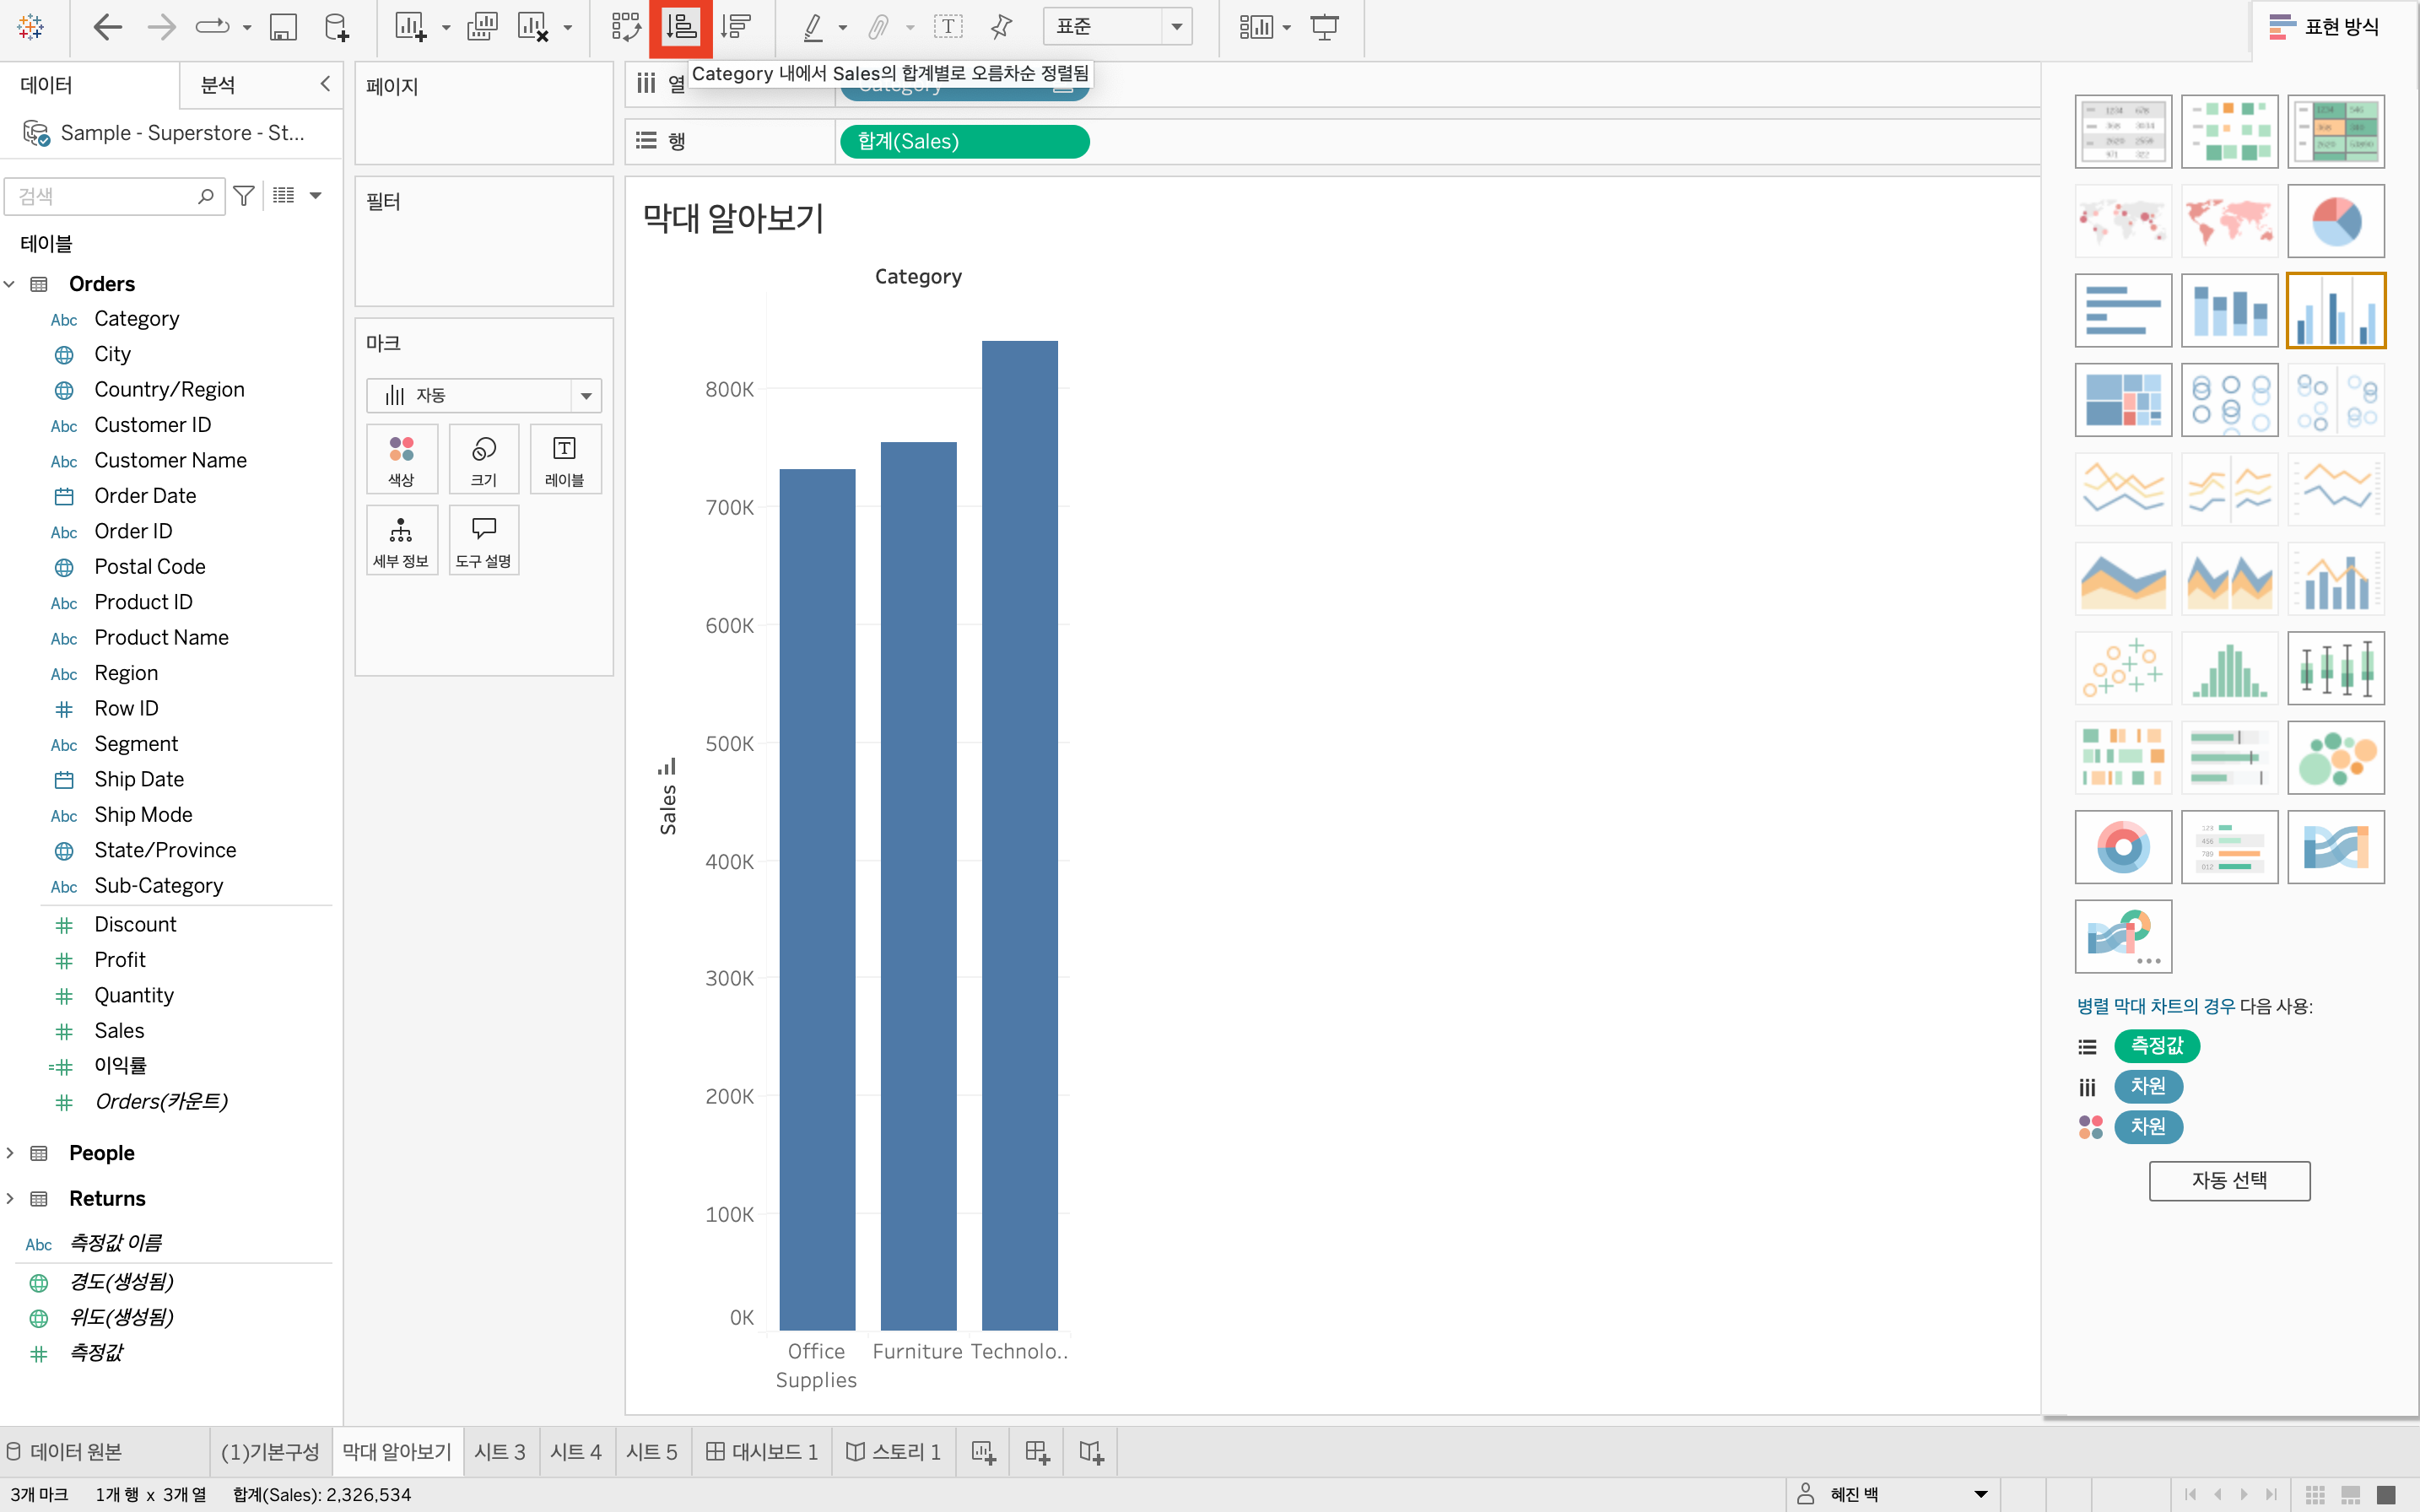
Task: Select the Sub-Category field
Action: coord(159,886)
